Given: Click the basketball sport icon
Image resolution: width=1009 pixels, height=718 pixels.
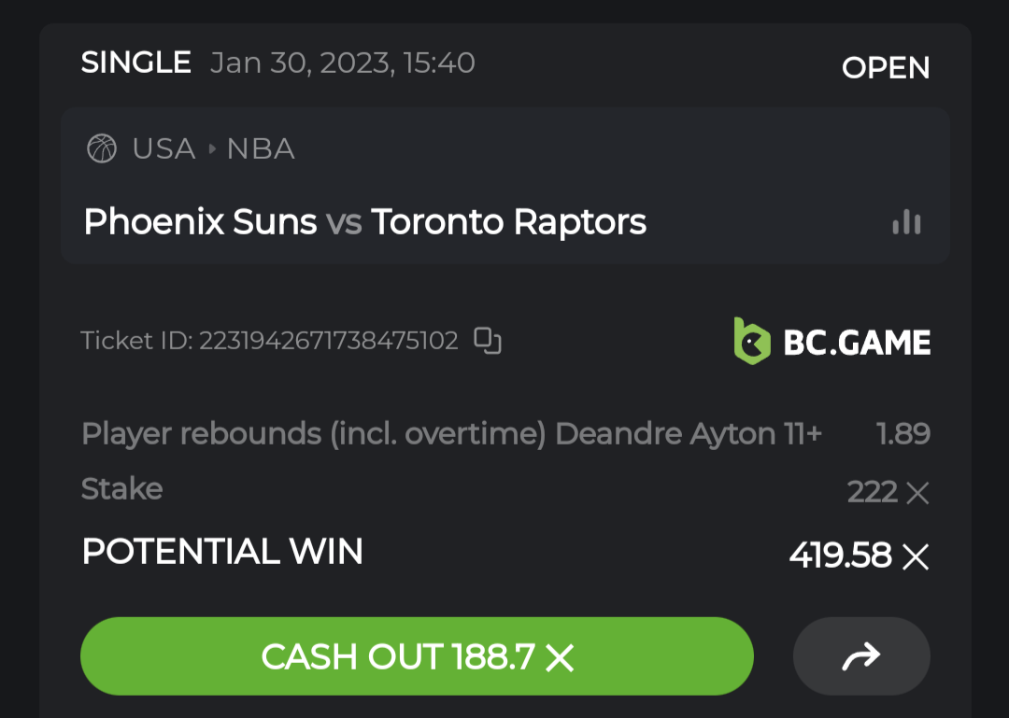Looking at the screenshot, I should [x=102, y=148].
